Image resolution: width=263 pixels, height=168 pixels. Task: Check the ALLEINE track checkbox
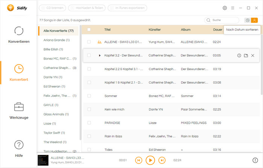click(x=89, y=42)
